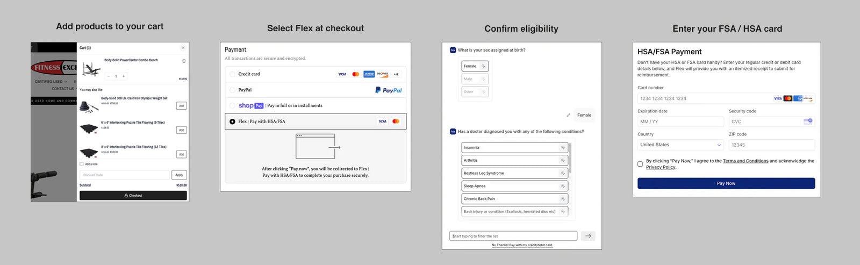Click the CVC card icon in Security code
Viewport: 860px width, 265px height.
coord(808,121)
